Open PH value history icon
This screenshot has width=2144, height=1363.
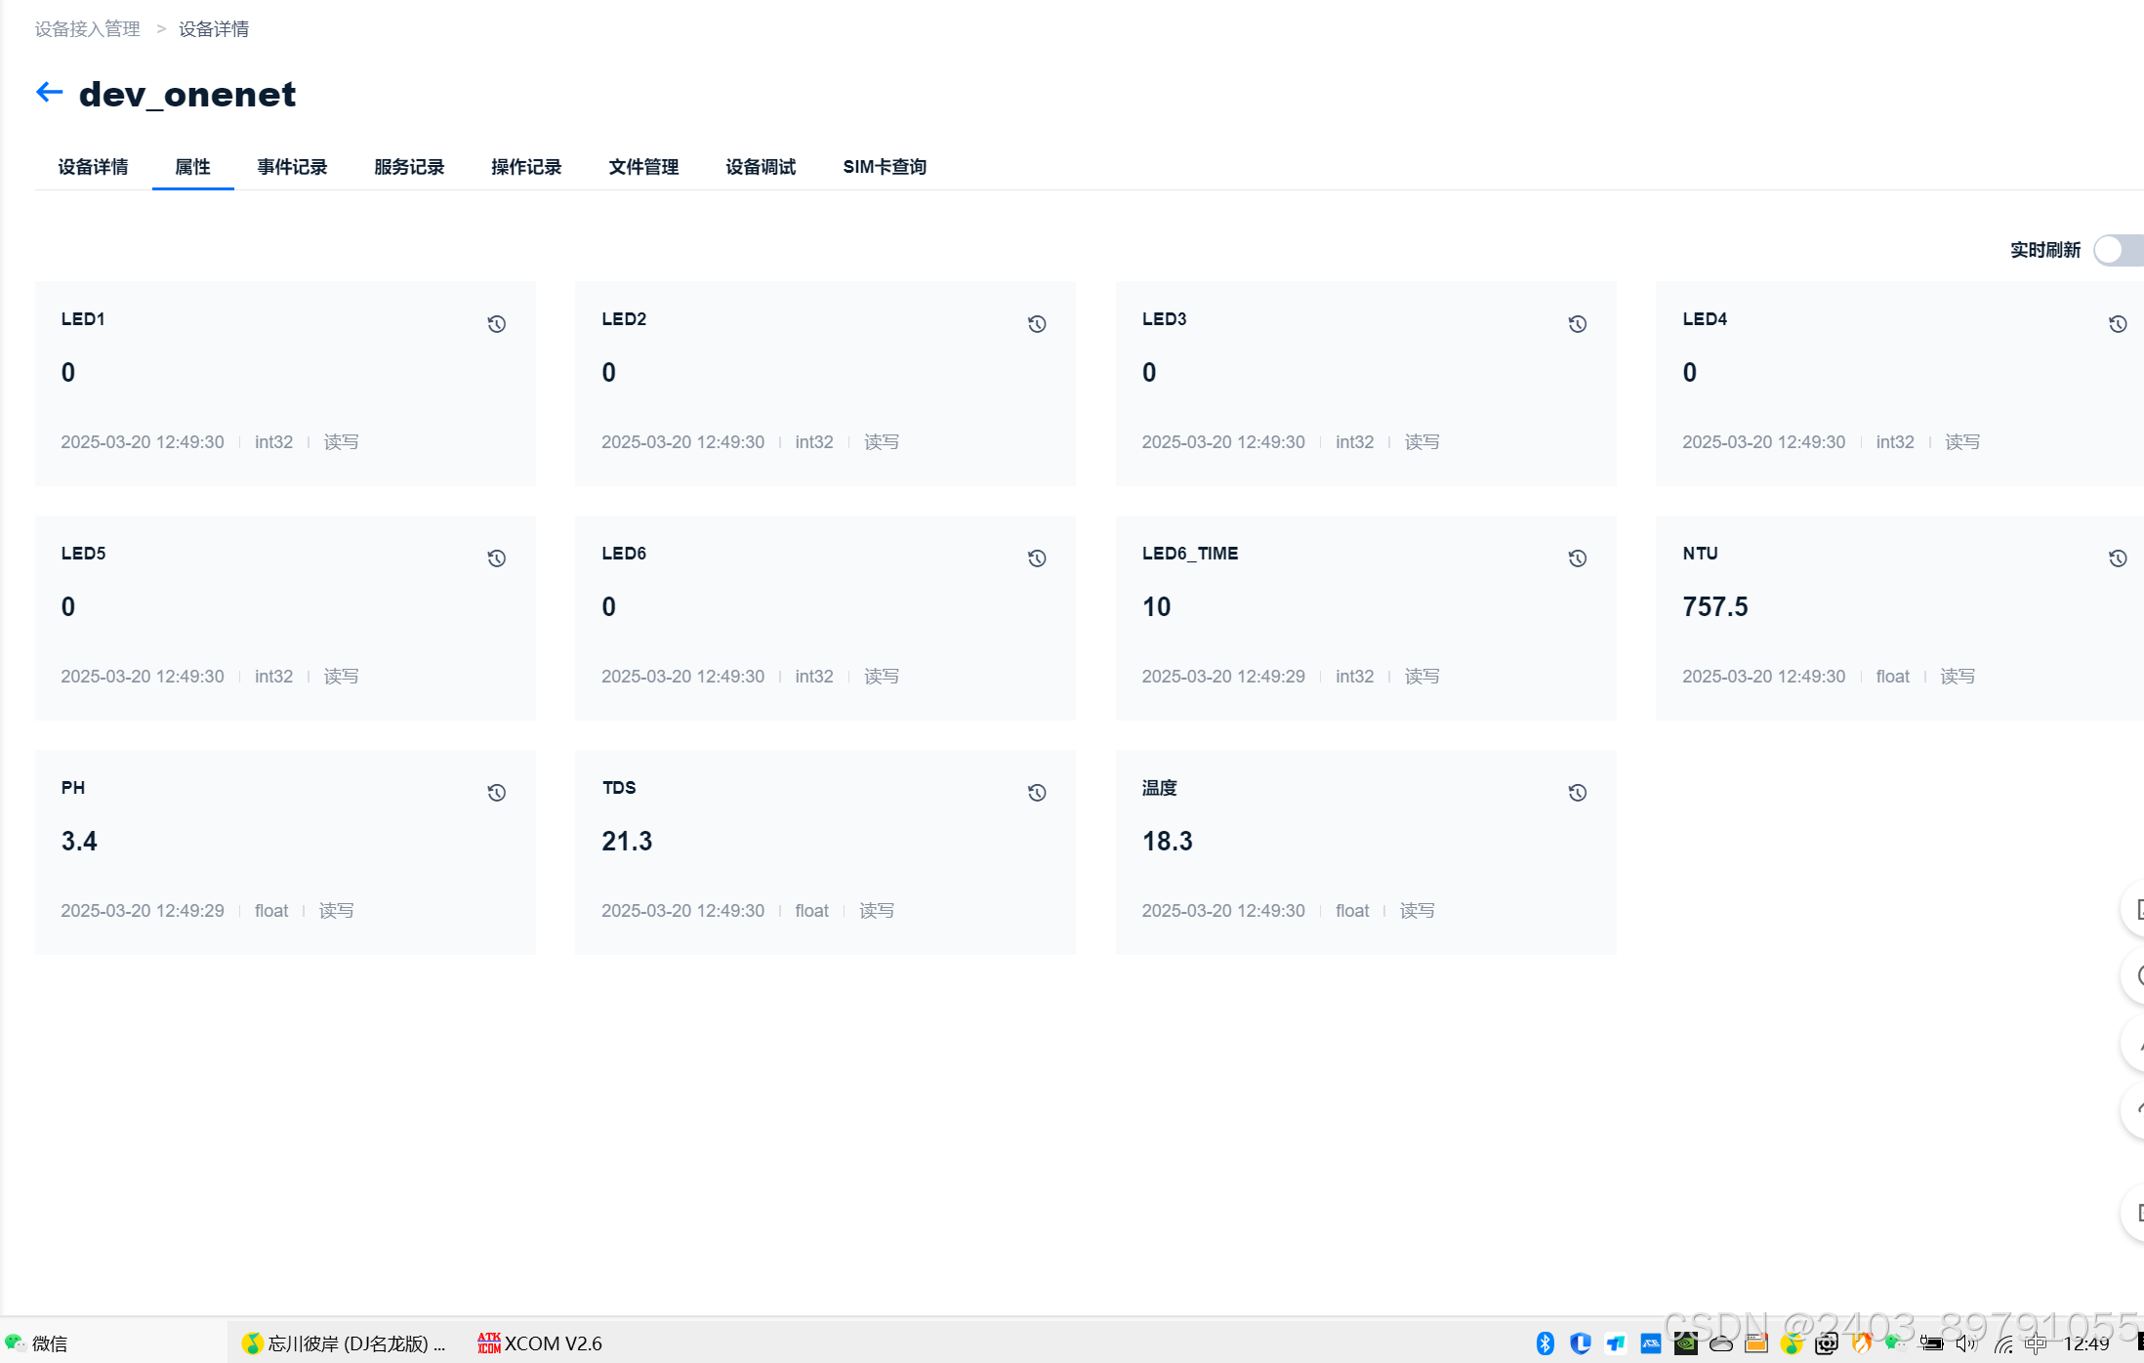496,793
